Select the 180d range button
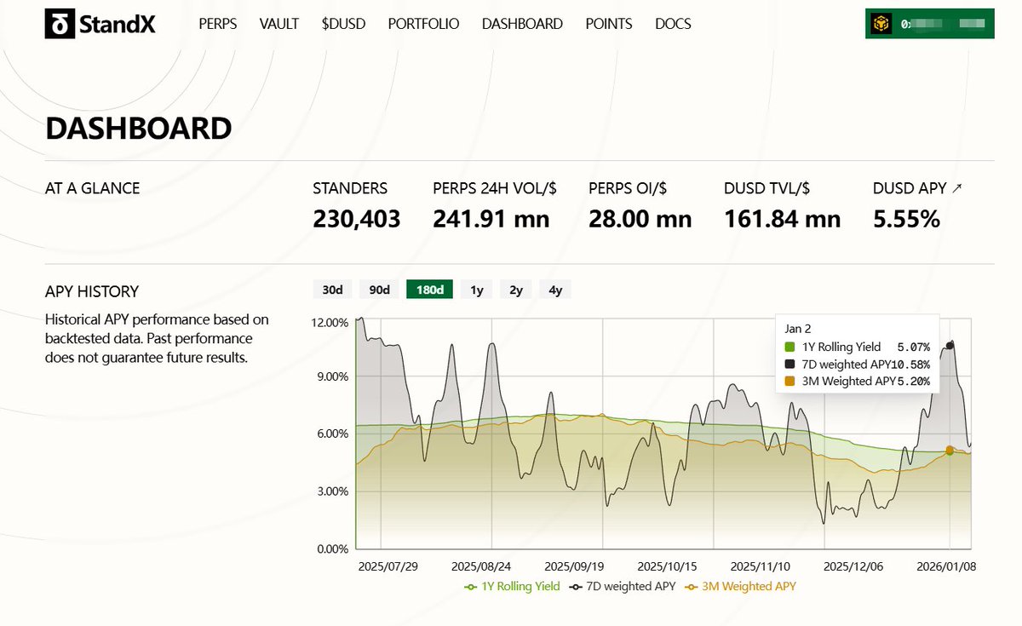Viewport: 1022px width, 626px height. pos(429,290)
